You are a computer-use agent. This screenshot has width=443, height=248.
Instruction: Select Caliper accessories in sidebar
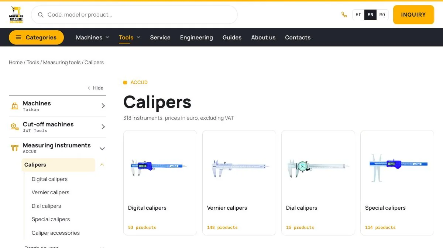(x=56, y=233)
